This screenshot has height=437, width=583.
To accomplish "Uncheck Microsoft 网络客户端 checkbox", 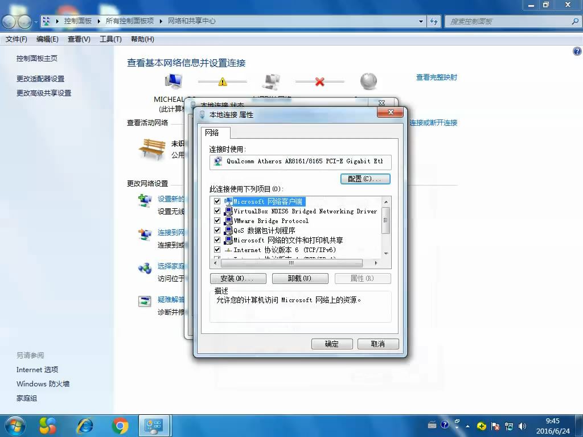I will pos(217,201).
